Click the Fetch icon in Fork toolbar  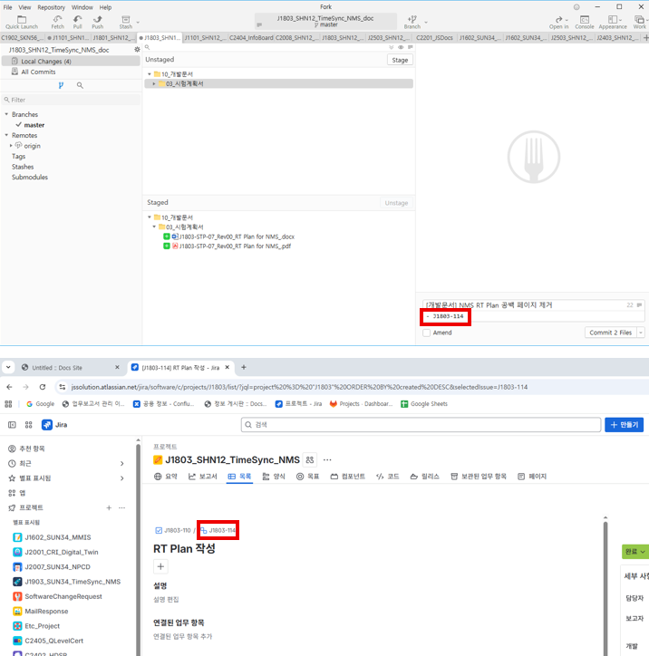[x=57, y=19]
